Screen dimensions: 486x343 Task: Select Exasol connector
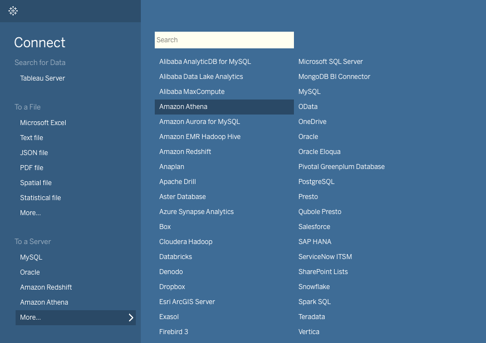[x=169, y=317]
